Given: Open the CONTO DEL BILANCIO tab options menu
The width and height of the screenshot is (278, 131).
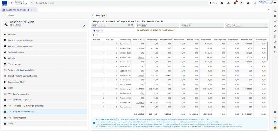Looking at the screenshot, I should [31, 10].
